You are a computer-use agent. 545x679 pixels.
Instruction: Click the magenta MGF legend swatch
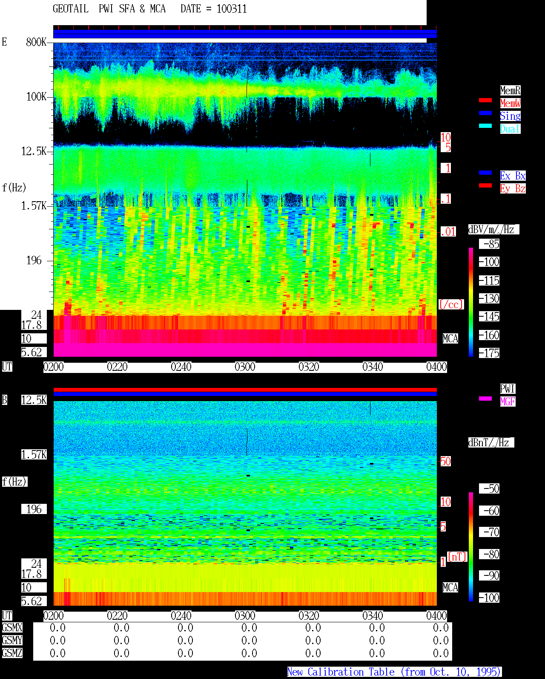point(485,399)
